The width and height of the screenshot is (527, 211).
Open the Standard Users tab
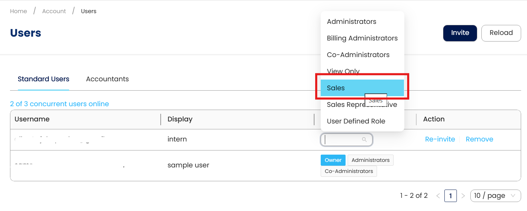coord(44,79)
